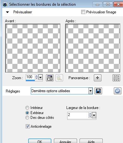Save preset with the floppy disk icon
The height and width of the screenshot is (143, 123).
coord(98,91)
